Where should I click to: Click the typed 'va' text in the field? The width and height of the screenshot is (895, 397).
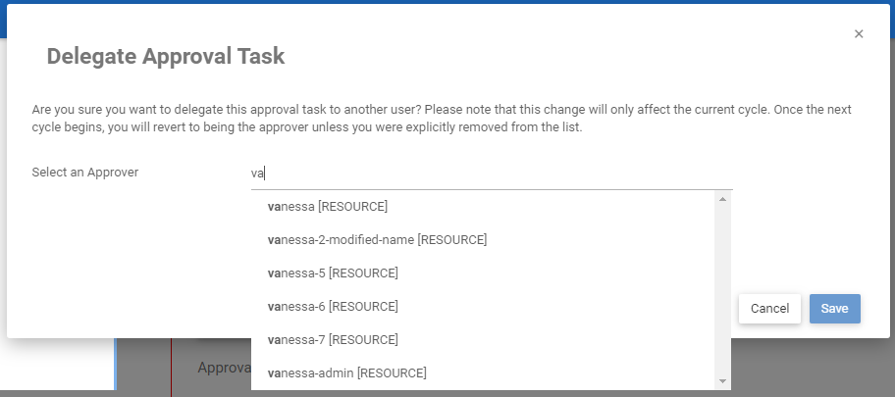tap(258, 174)
